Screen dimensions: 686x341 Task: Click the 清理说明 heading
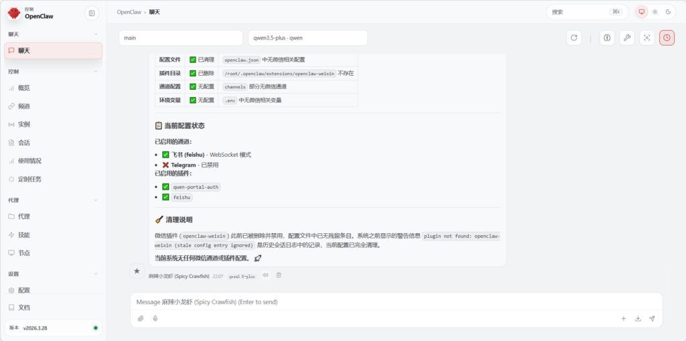(x=179, y=220)
